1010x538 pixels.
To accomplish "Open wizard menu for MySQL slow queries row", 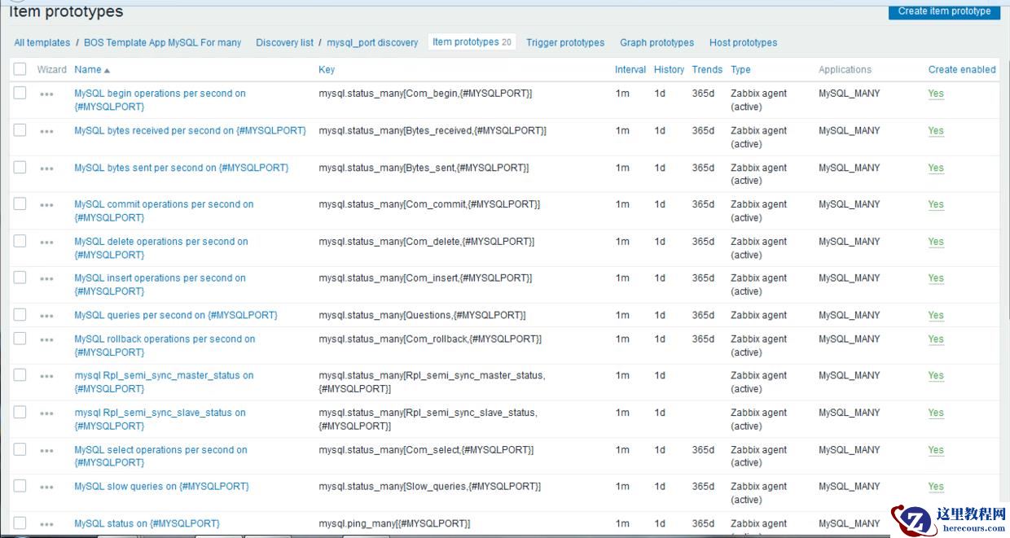I will (x=46, y=488).
